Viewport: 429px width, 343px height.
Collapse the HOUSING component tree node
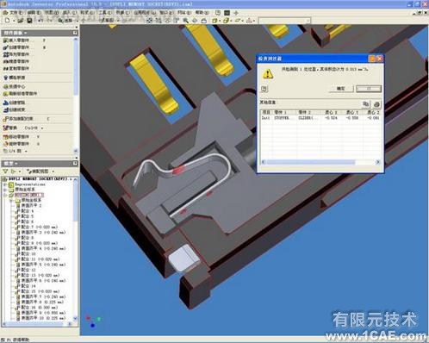click(x=4, y=195)
